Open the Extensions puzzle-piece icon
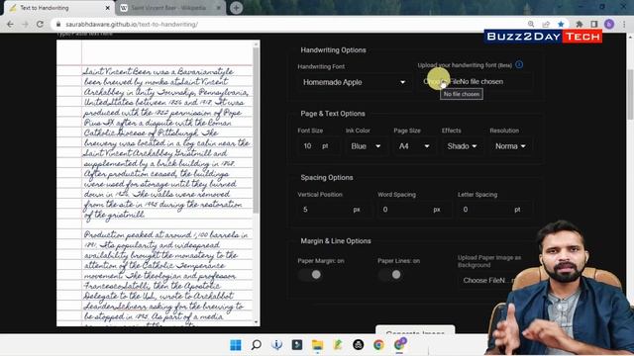Screen dimensions: 634x356 click(579, 24)
